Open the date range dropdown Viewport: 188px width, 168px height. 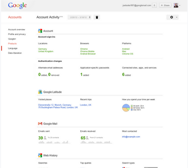pos(79,17)
